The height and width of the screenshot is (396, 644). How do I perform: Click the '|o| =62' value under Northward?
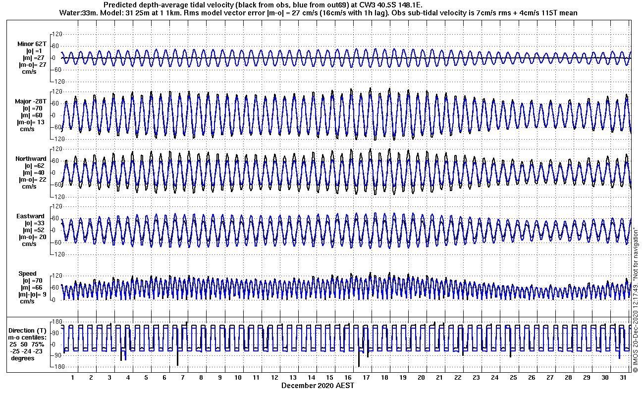(x=34, y=166)
